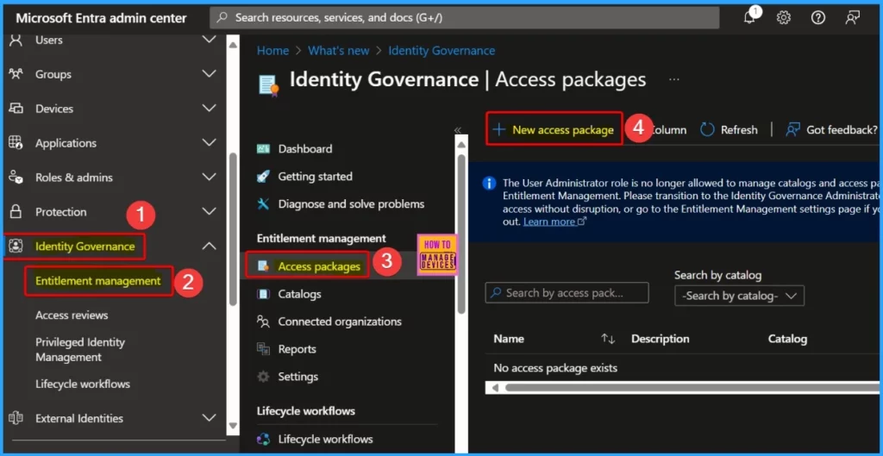Click the left sidebar vertical scrollbar

[233, 228]
